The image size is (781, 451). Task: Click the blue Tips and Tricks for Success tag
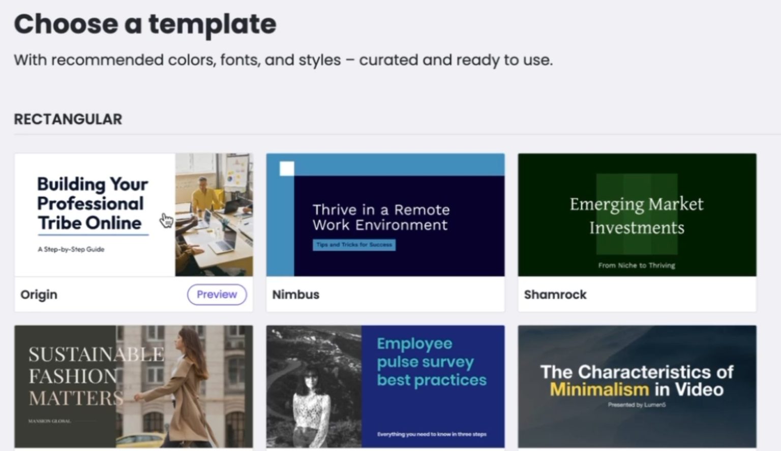point(354,245)
